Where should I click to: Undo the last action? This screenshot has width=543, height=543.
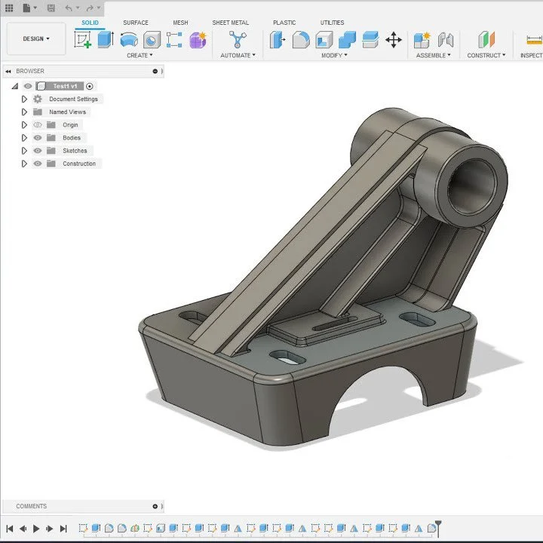coord(69,8)
